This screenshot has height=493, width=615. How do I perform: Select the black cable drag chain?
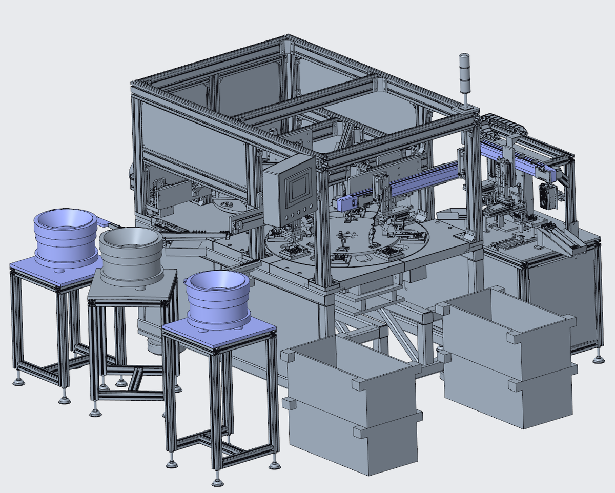(x=503, y=125)
